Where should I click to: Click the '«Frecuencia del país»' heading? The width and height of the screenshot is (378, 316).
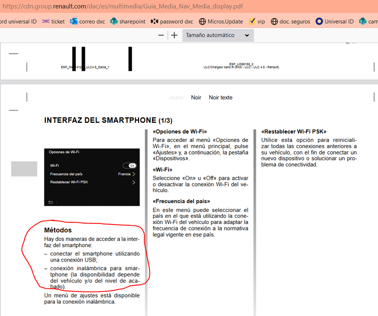tap(181, 201)
